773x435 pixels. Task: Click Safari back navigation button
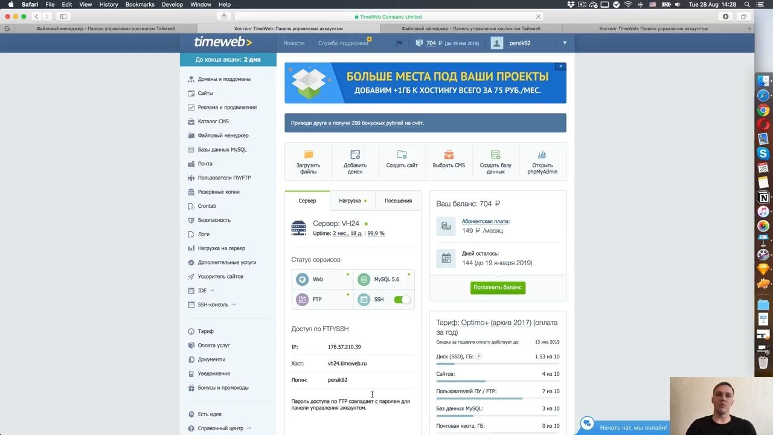36,16
